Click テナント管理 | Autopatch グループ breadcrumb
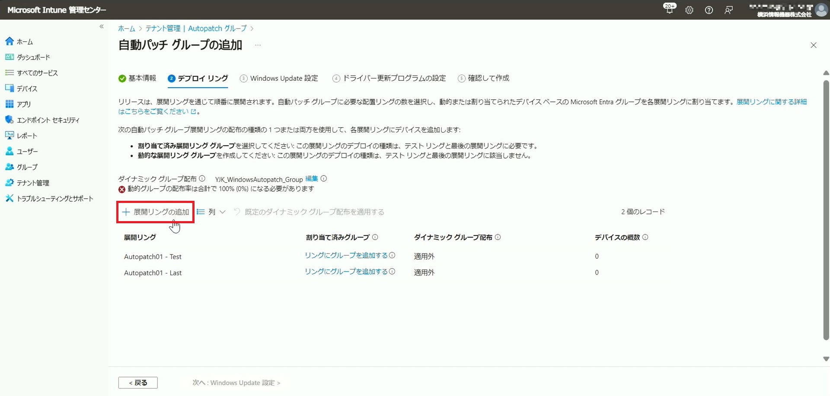830x396 pixels. coord(196,29)
